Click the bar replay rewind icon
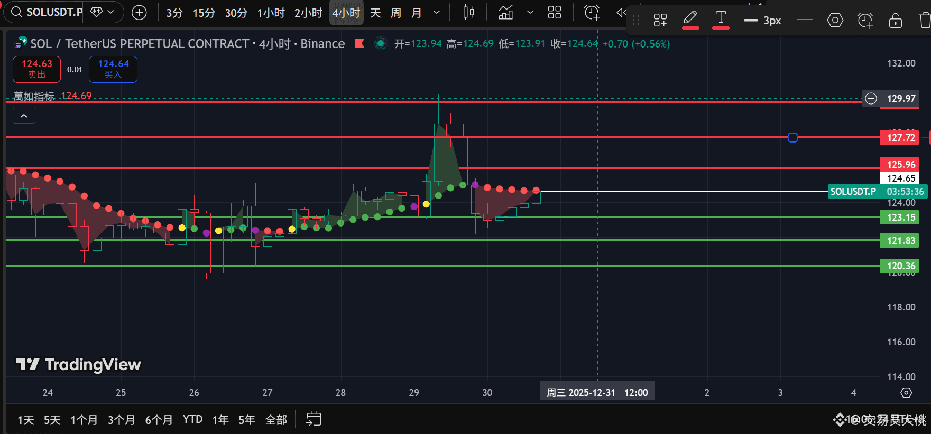Screen dimensions: 931x434 point(621,12)
